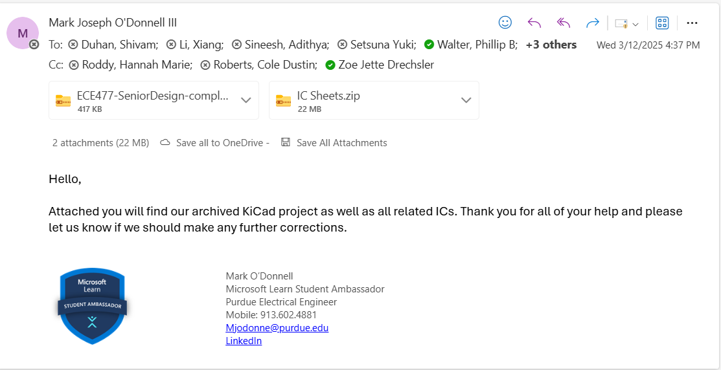Expand the IC Sheets.zip attachment options
Viewport: 721px width, 370px height.
[466, 100]
